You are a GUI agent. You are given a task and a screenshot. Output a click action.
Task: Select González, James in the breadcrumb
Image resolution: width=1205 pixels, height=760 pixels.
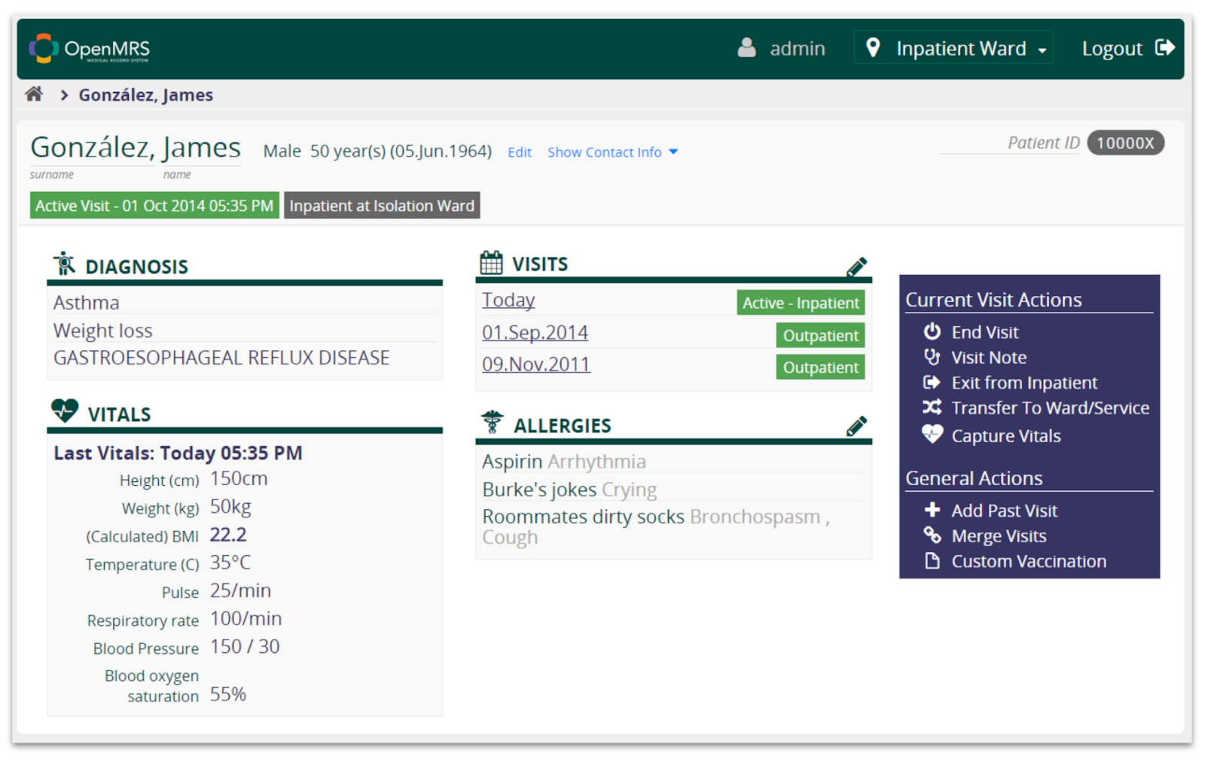[x=145, y=94]
